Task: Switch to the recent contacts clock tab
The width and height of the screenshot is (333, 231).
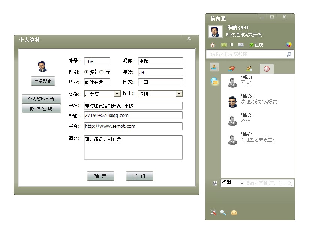Action: pyautogui.click(x=267, y=69)
